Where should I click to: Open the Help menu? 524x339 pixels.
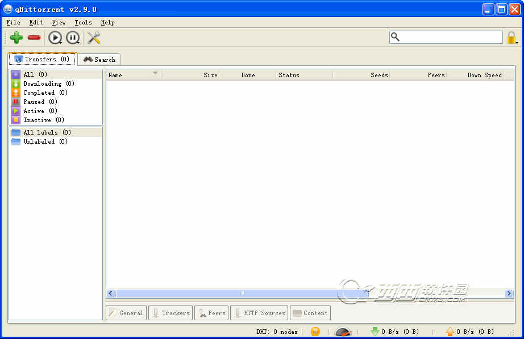coord(107,22)
